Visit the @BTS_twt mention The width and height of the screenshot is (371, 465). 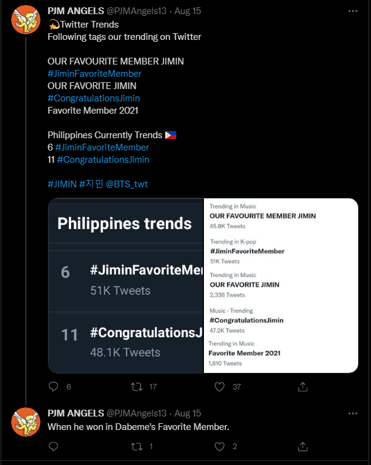pyautogui.click(x=127, y=184)
